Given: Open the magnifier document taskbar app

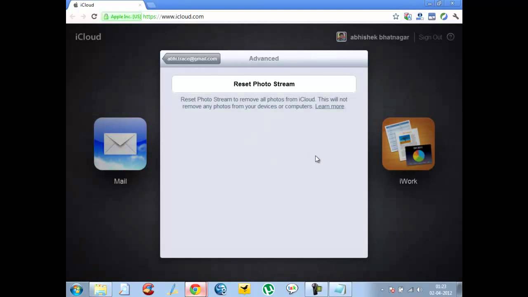Looking at the screenshot, I should pos(124,290).
